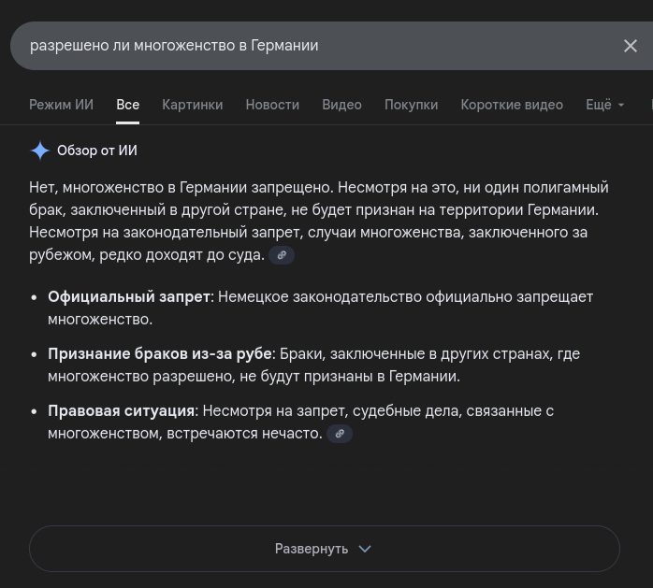
Task: Show "Видео" search results
Action: 341,105
